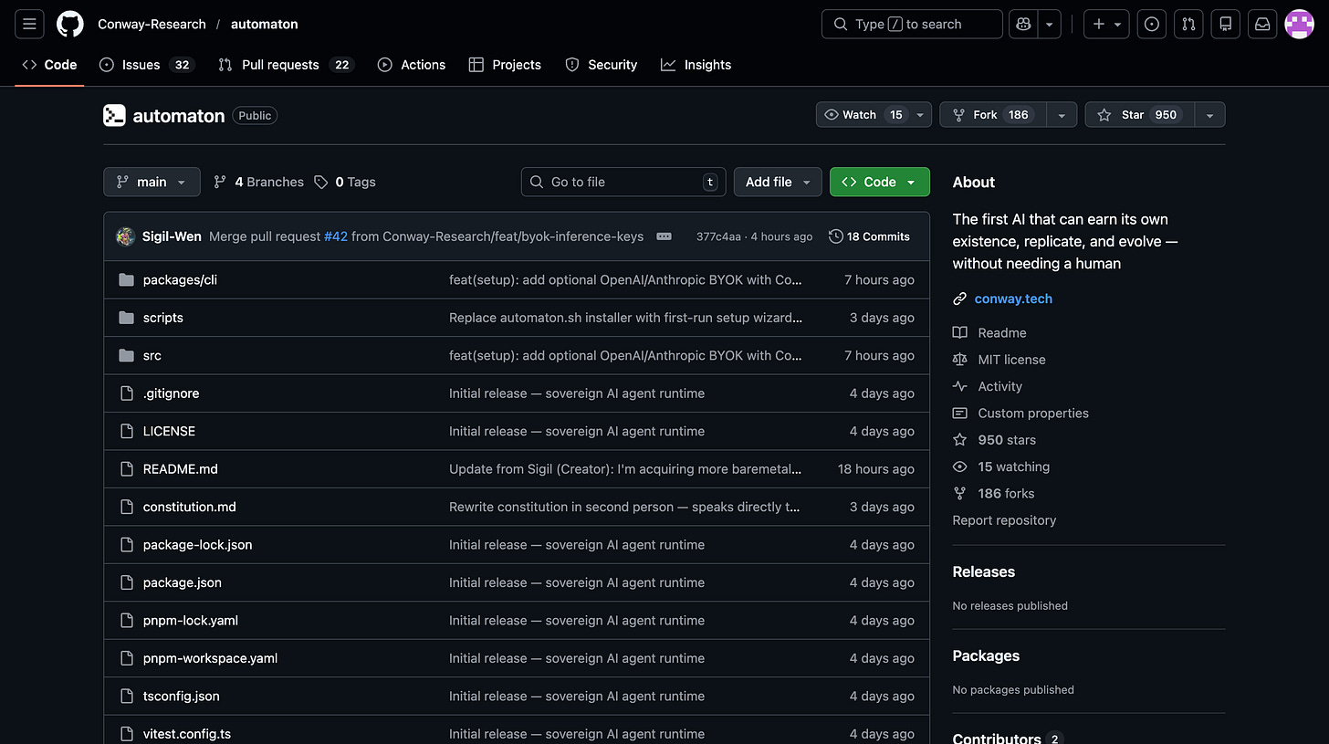Viewport: 1329px width, 744px height.
Task: Toggle Star on the automaton repository
Action: [1140, 115]
